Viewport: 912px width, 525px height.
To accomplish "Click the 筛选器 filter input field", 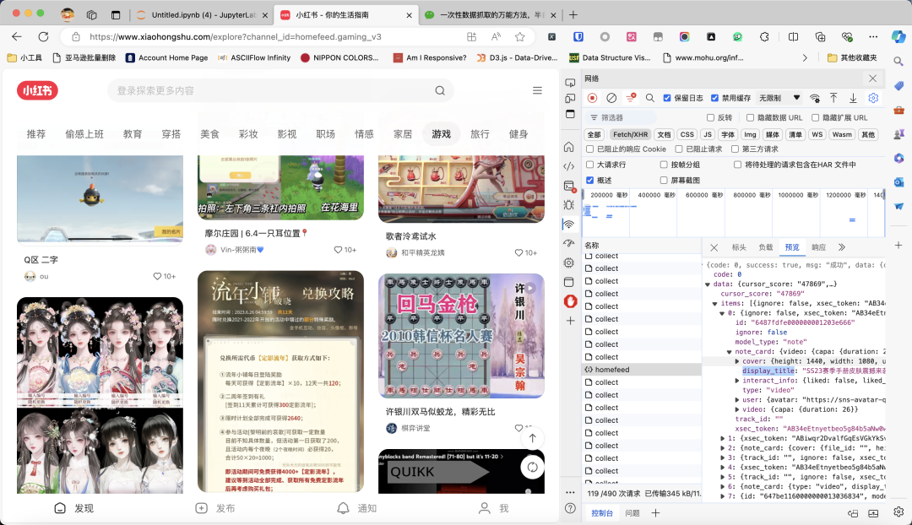I will coord(622,117).
